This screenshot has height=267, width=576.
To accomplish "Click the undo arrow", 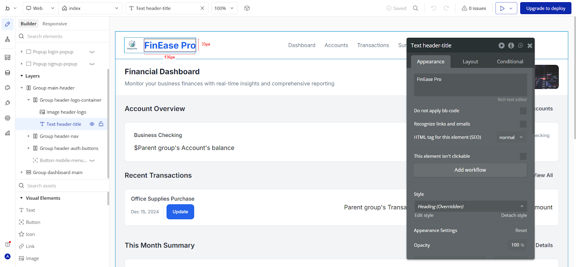I will pyautogui.click(x=434, y=8).
